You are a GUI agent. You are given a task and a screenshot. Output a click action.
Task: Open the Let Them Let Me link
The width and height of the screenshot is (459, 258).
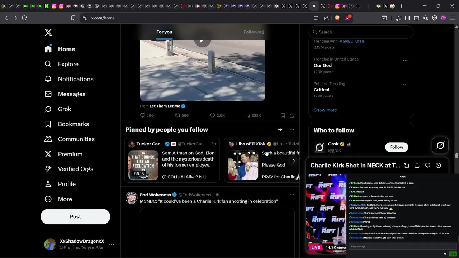(165, 106)
